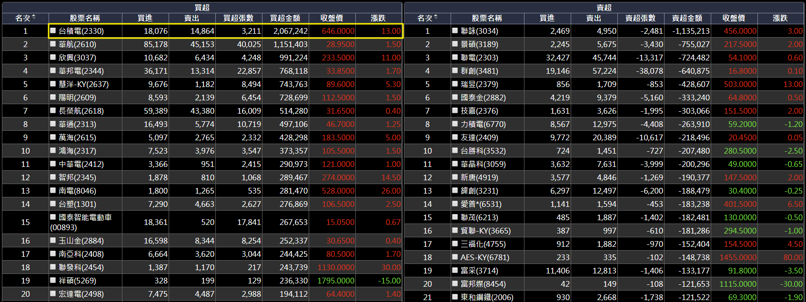806x302 pixels.
Task: Open stock 南亞科(2408)
Action: tap(81, 254)
